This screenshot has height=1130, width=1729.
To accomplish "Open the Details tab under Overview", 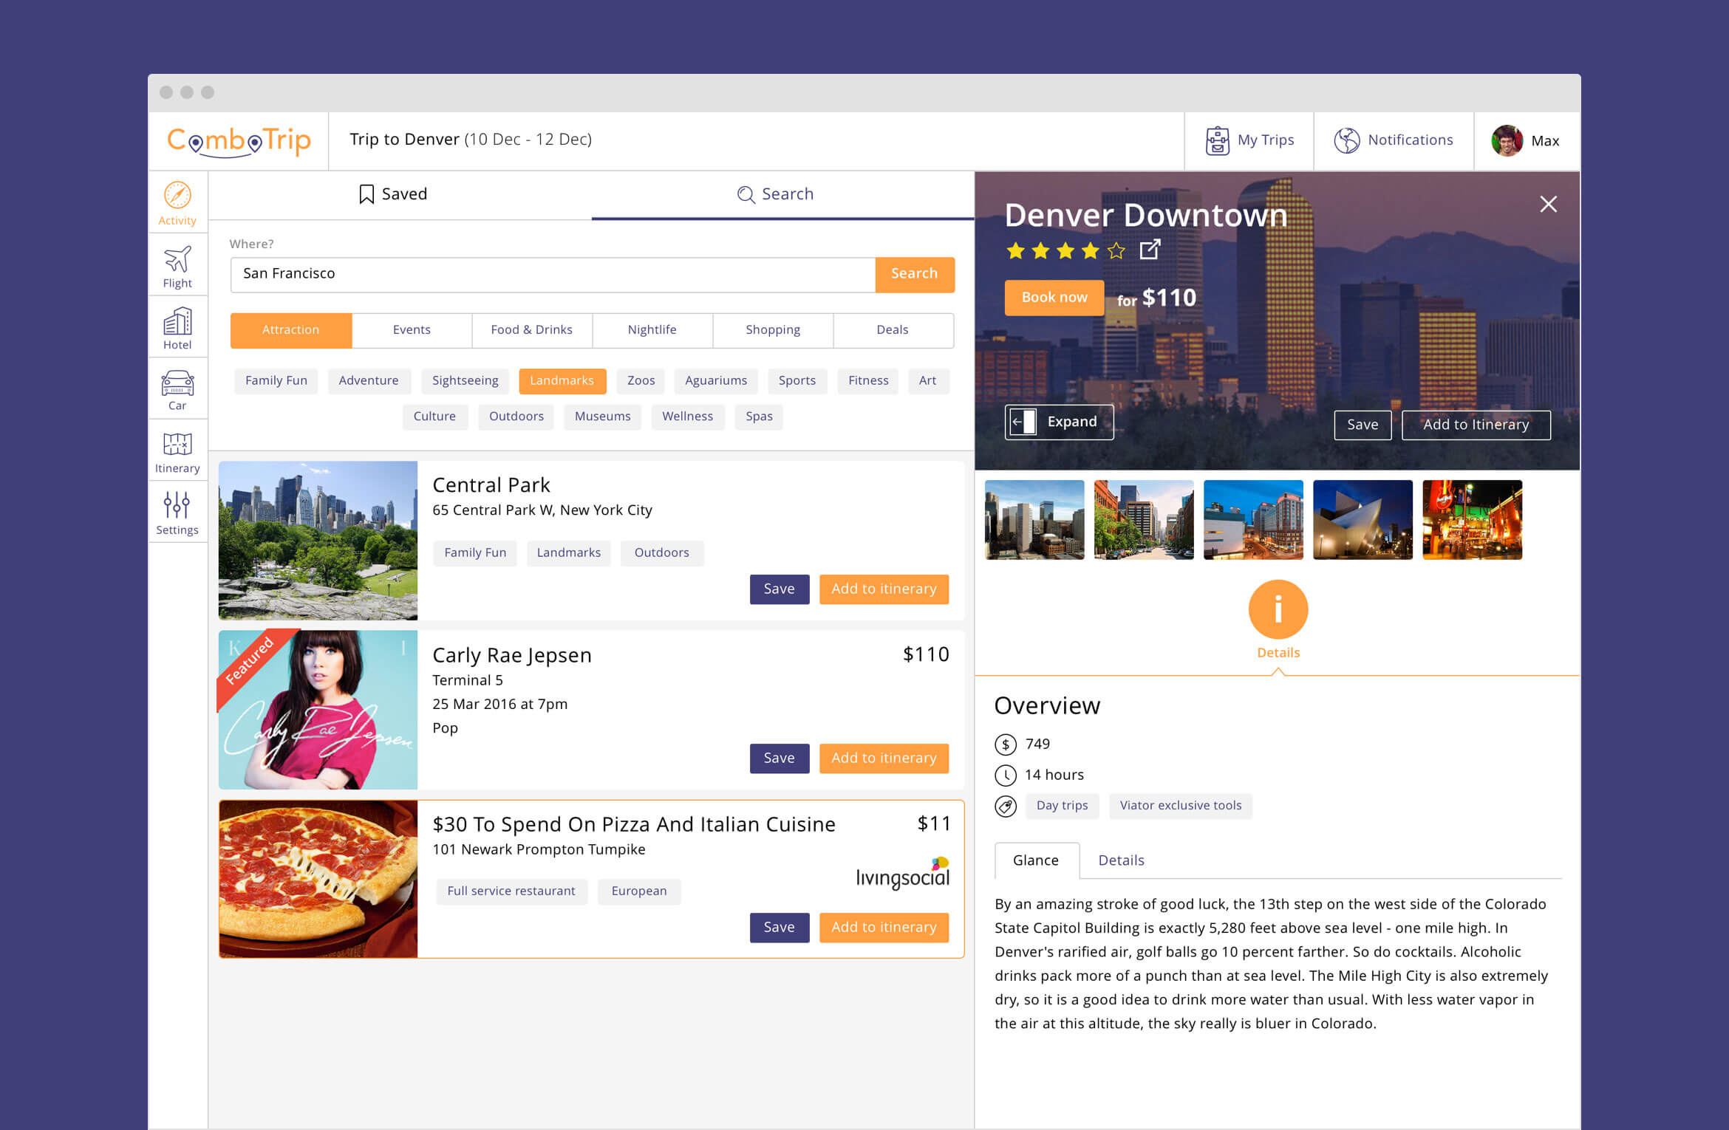I will 1121,860.
